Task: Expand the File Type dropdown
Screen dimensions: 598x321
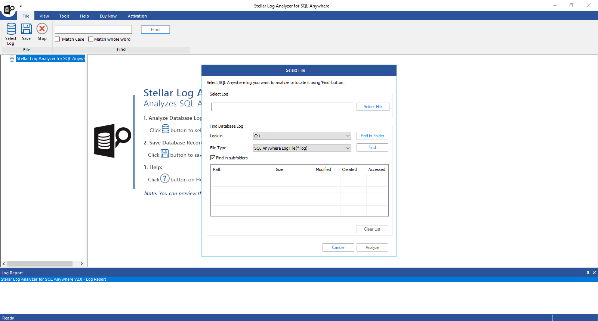Action: [x=348, y=148]
